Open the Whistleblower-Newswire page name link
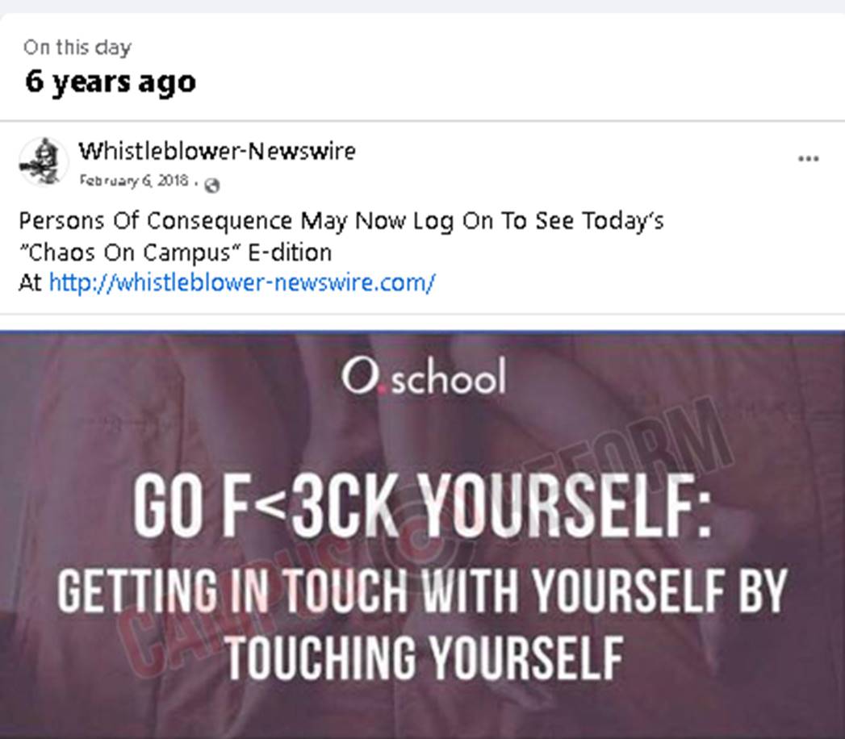Viewport: 845px width, 739px height. [216, 151]
